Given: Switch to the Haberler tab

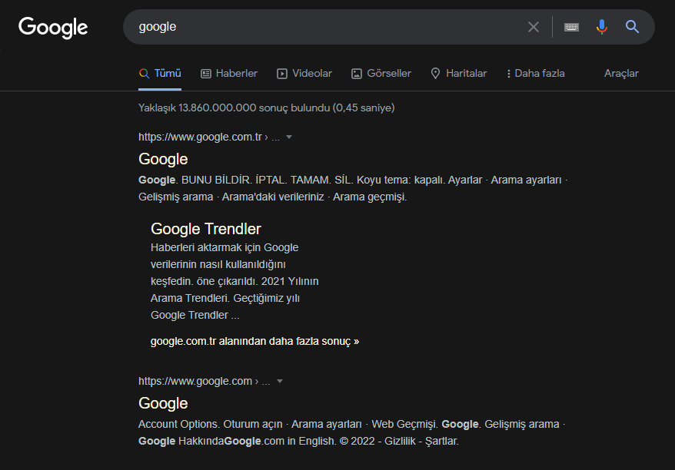Looking at the screenshot, I should 229,74.
